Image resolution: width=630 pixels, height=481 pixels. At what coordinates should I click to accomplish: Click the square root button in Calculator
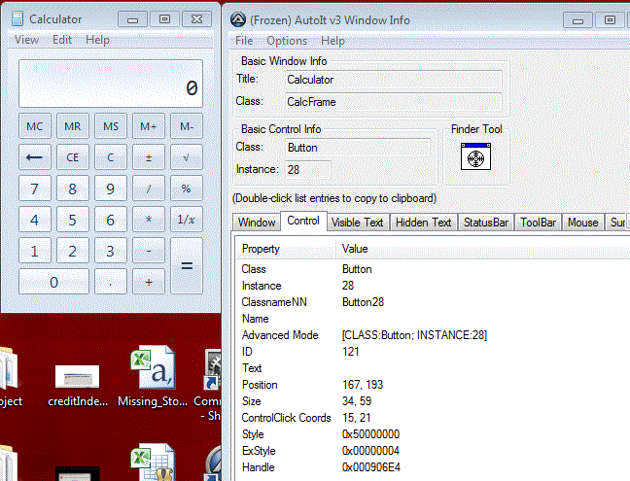click(x=187, y=157)
